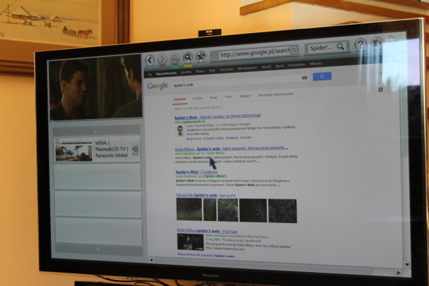429x286 pixels.
Task: Open the Blog Forum sitelink
Action: (194, 139)
